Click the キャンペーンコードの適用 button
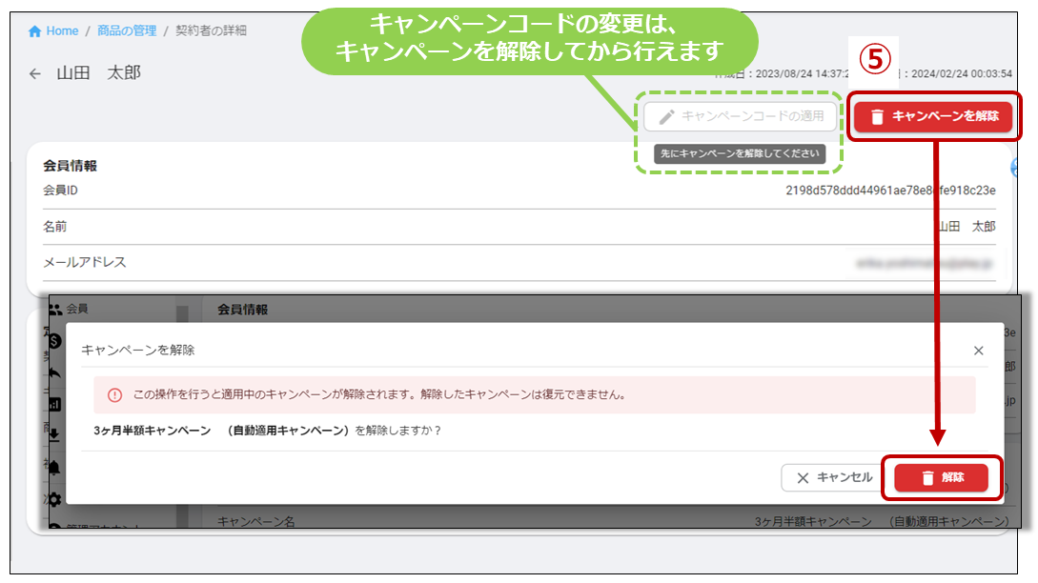This screenshot has height=583, width=1038. click(741, 116)
